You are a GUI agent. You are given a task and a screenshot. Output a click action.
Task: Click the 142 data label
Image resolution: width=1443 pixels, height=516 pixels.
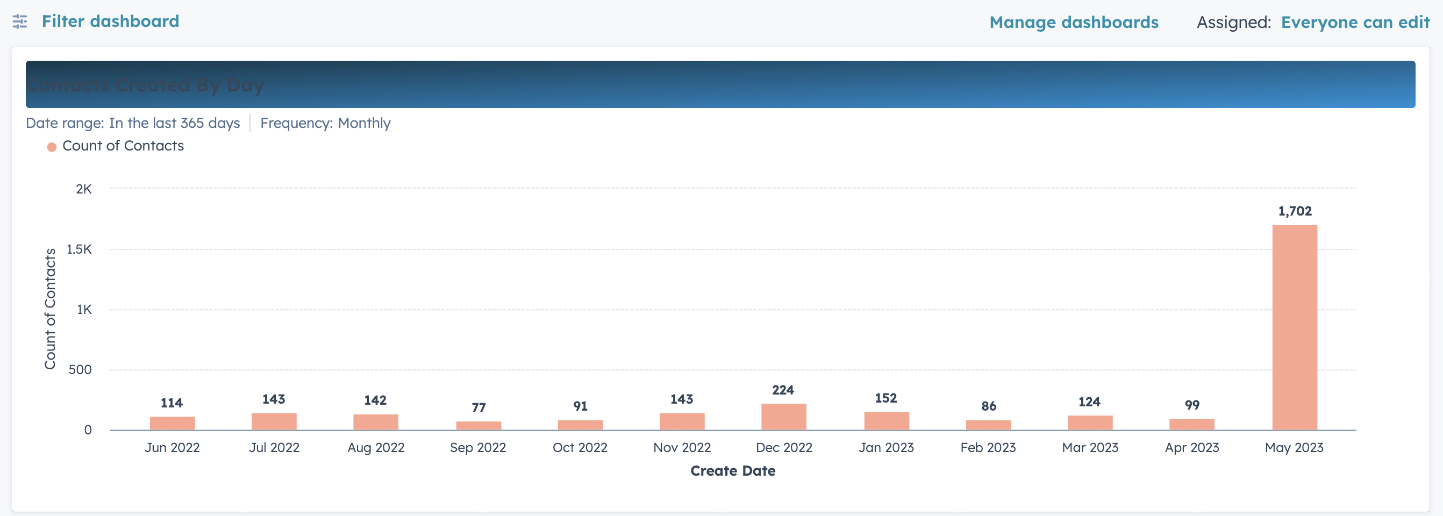(x=375, y=400)
